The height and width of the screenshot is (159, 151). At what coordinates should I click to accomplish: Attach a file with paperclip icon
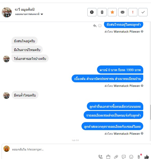click(x=116, y=157)
